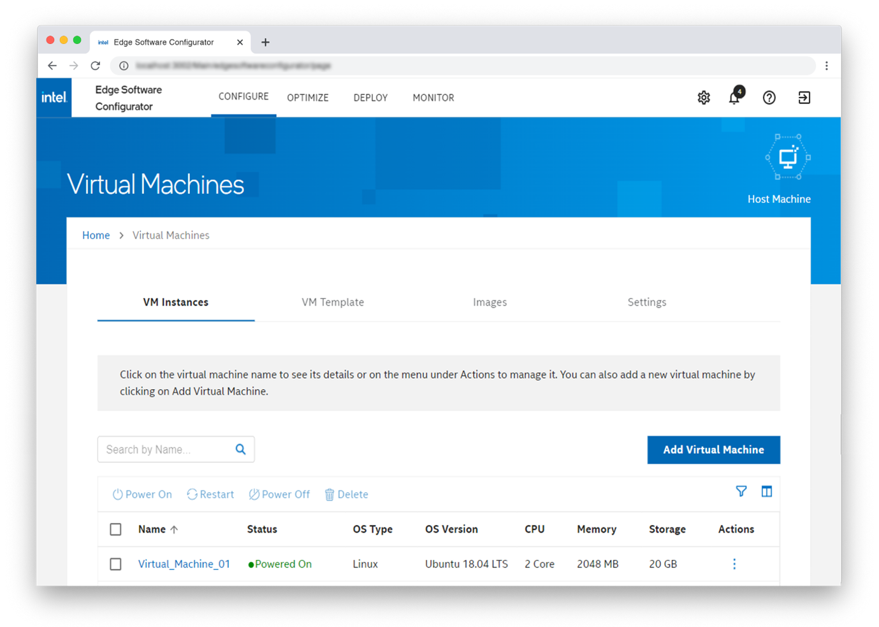Open the help question mark icon
This screenshot has height=627, width=879.
coord(769,98)
